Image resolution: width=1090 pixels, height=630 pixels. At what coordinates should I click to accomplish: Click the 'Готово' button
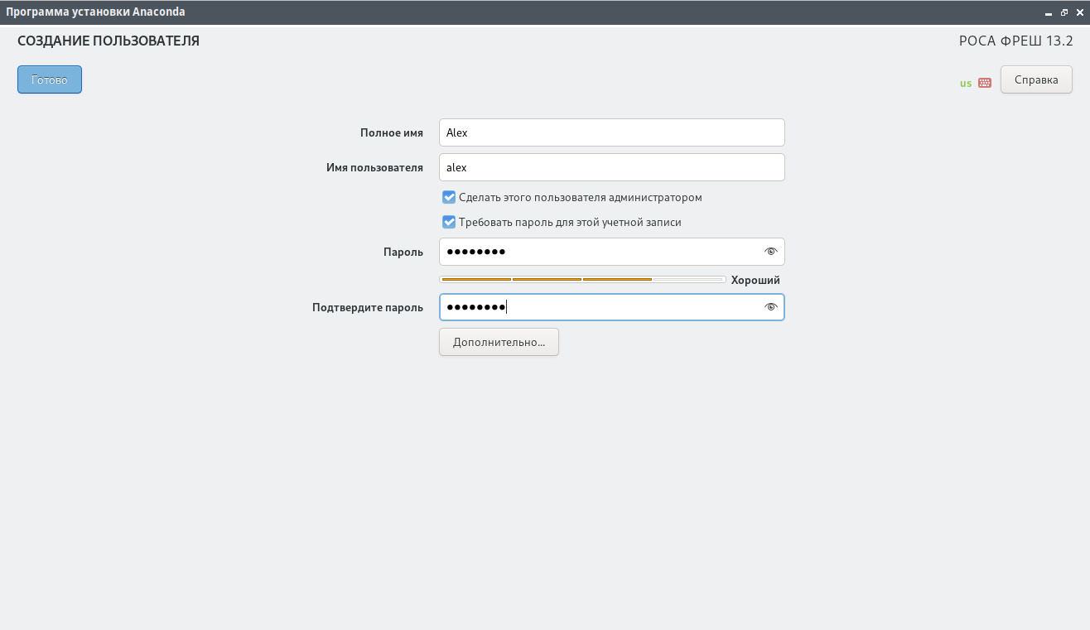pyautogui.click(x=50, y=79)
